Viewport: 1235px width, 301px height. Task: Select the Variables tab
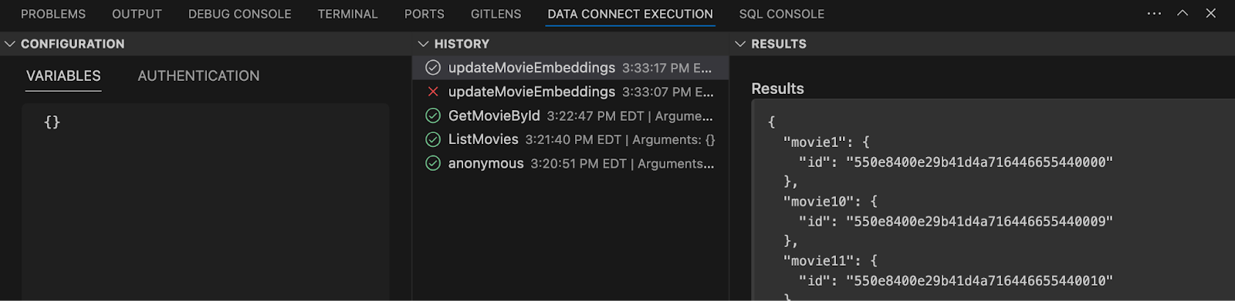(x=63, y=75)
